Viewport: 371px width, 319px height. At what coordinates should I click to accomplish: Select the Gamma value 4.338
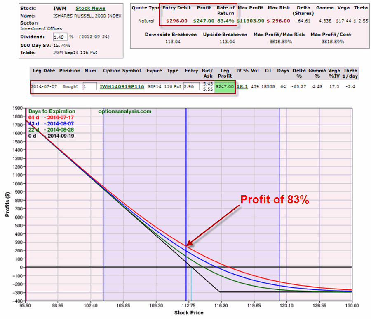325,21
